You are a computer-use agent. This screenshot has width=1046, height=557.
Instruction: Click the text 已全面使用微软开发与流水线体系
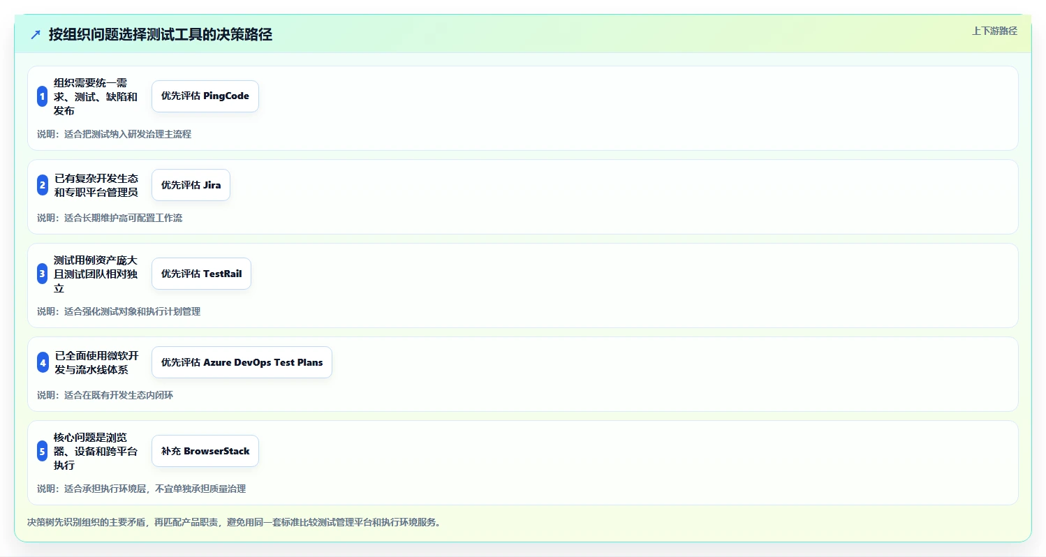97,362
